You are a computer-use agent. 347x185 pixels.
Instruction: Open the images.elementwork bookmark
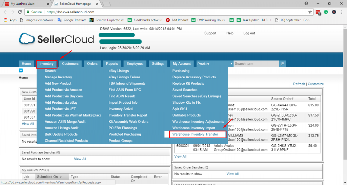coord(37,20)
